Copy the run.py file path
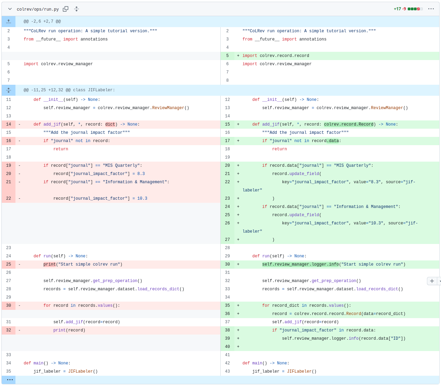The width and height of the screenshot is (441, 385). 66,9
